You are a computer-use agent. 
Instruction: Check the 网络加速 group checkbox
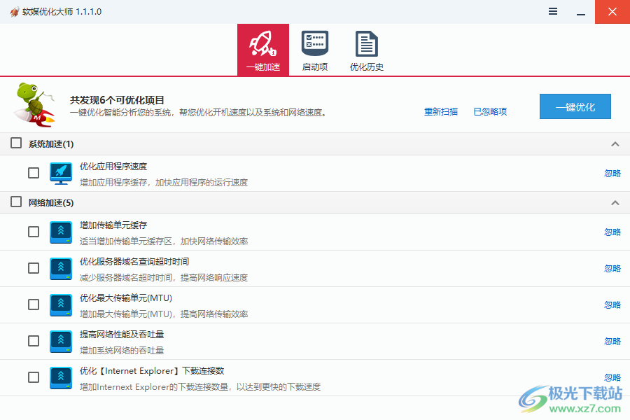tap(15, 202)
